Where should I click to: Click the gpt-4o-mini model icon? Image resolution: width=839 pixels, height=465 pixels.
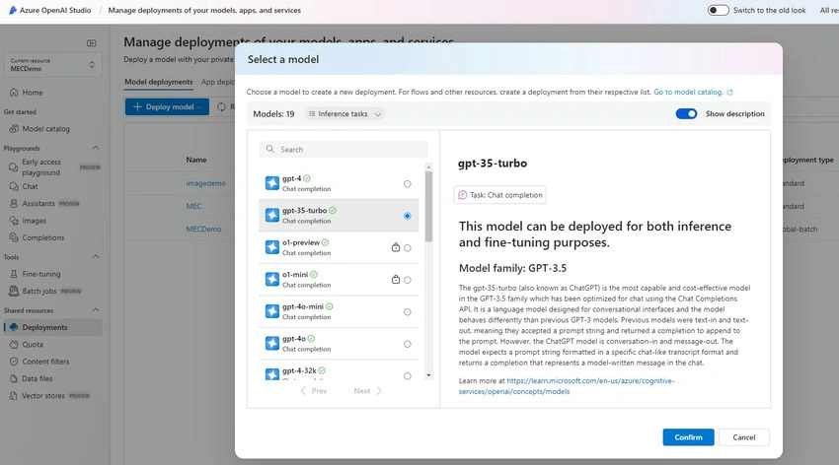(272, 311)
